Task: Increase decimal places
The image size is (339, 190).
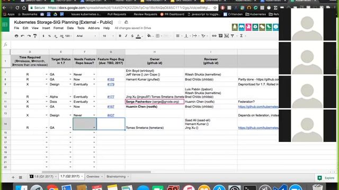Action: pos(61,36)
